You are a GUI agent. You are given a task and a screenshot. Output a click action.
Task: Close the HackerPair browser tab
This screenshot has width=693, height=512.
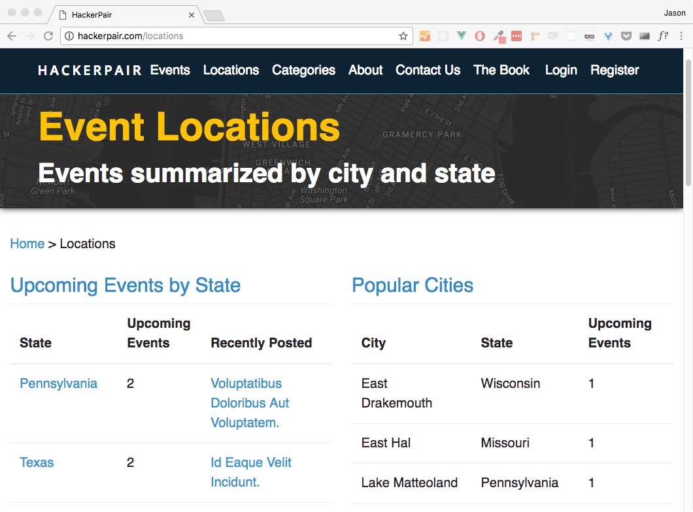[x=192, y=15]
